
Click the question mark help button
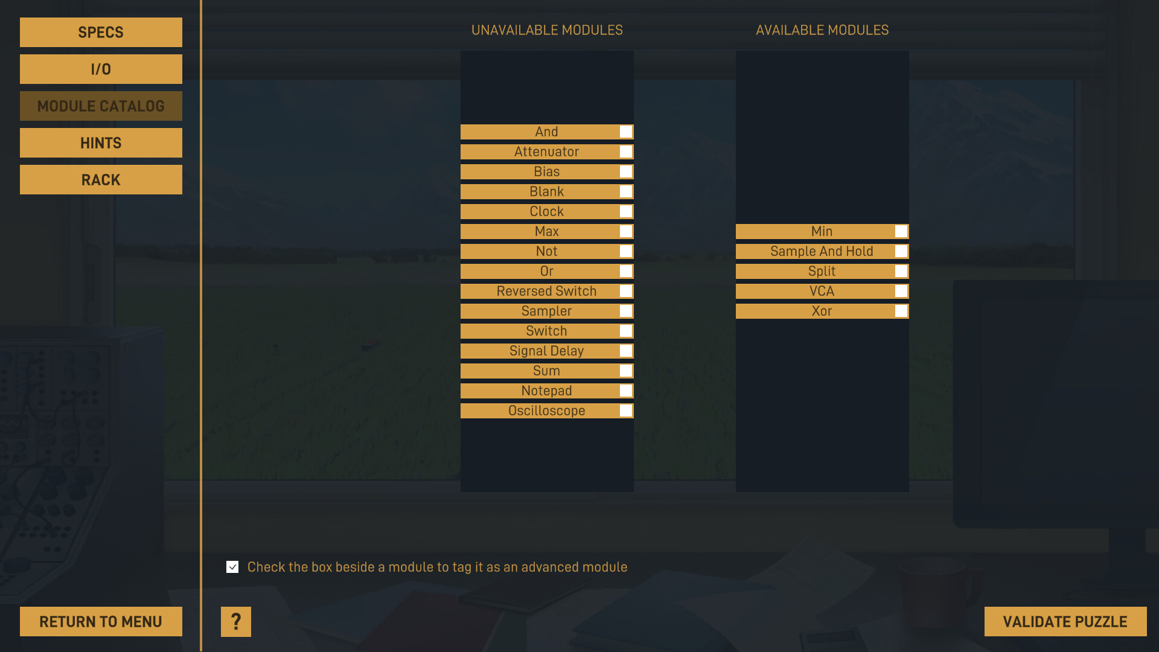click(x=235, y=622)
